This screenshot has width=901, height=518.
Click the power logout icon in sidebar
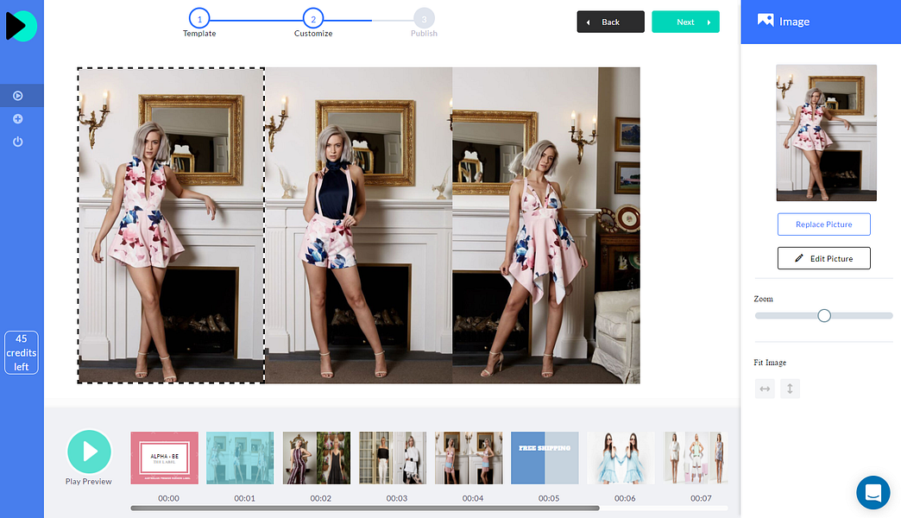point(18,142)
